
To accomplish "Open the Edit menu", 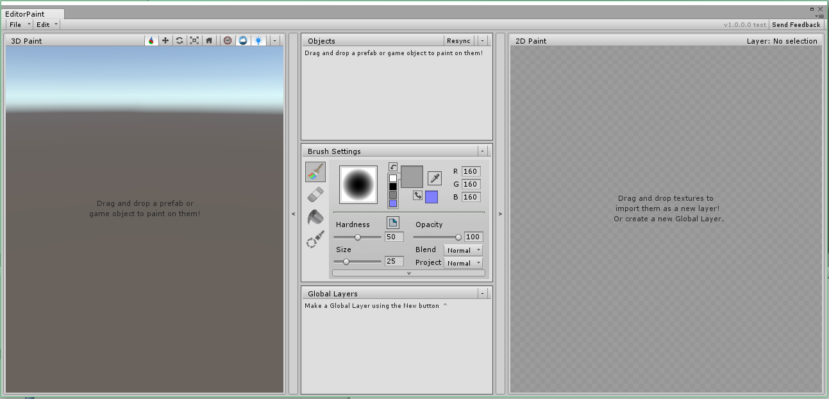I will coord(44,24).
